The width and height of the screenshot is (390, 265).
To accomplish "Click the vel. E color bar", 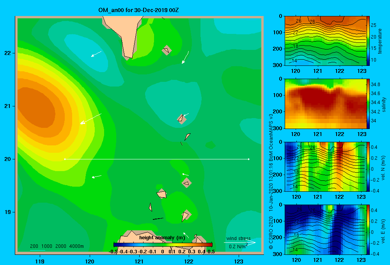I will click(368, 230).
